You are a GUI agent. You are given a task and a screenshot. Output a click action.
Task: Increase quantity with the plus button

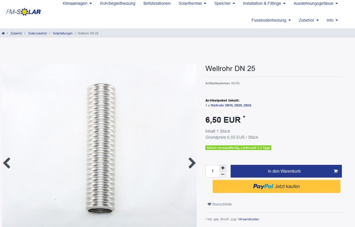tap(223, 168)
